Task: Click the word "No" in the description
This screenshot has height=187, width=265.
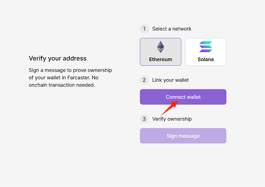Action: 95,78
